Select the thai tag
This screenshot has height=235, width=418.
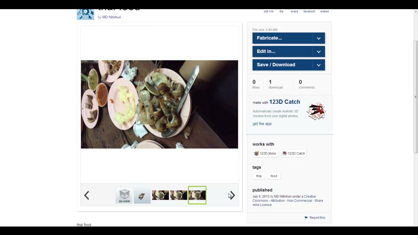259,176
